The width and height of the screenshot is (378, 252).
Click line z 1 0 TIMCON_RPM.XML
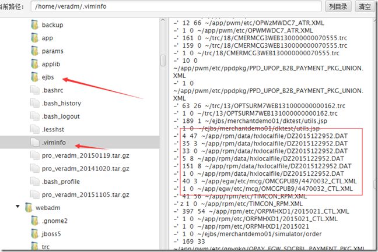[x=238, y=204]
